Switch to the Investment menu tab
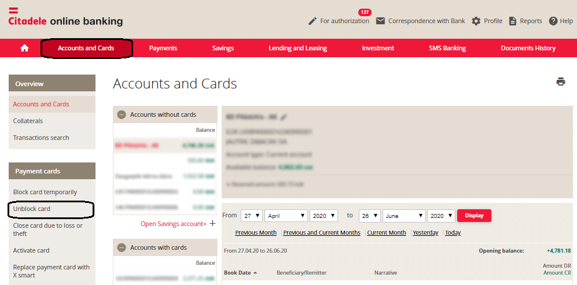The image size is (577, 285). tap(378, 49)
